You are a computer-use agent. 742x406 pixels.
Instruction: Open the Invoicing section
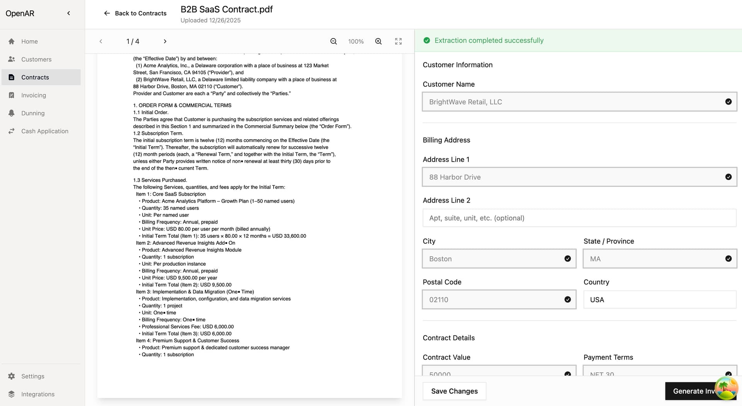pos(33,95)
